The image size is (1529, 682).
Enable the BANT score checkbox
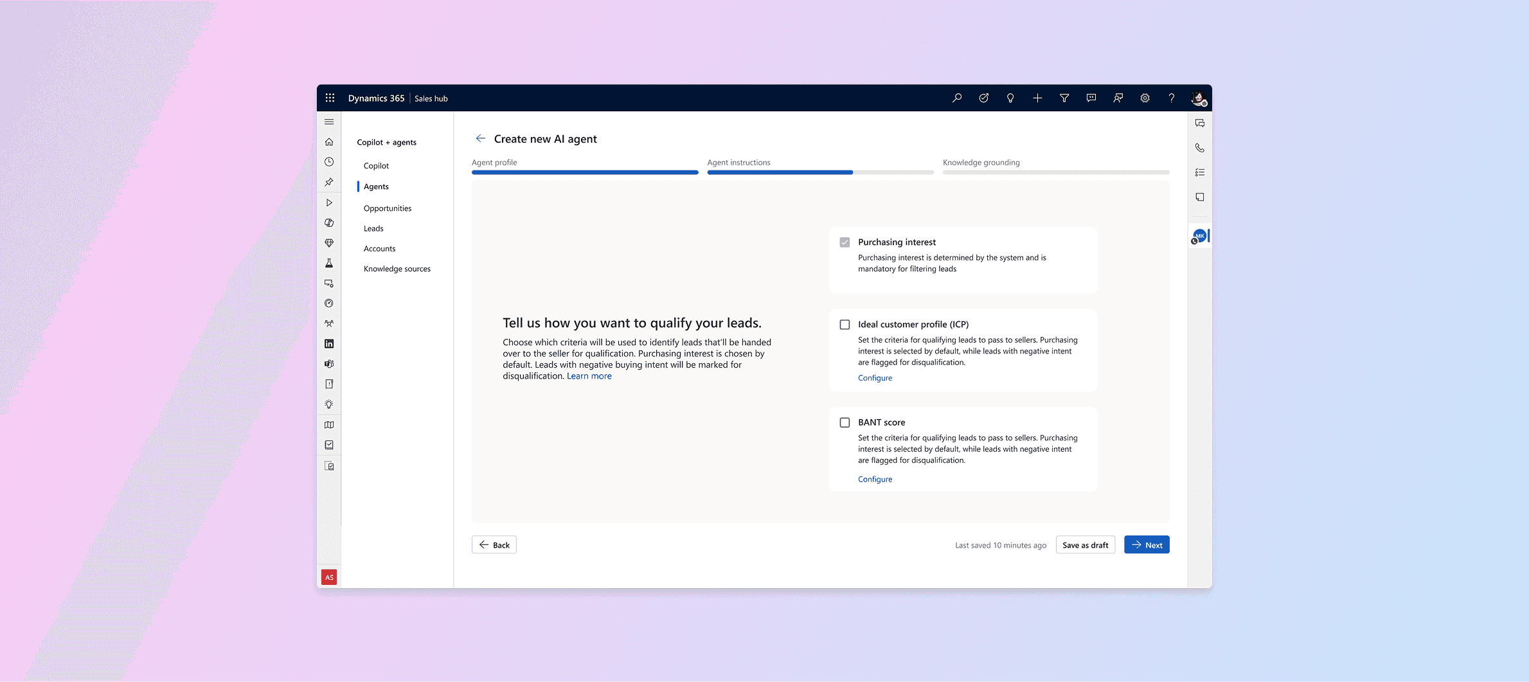845,422
